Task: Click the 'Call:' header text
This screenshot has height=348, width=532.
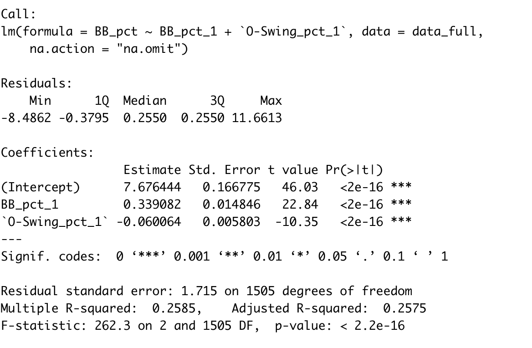Action: click(x=18, y=14)
